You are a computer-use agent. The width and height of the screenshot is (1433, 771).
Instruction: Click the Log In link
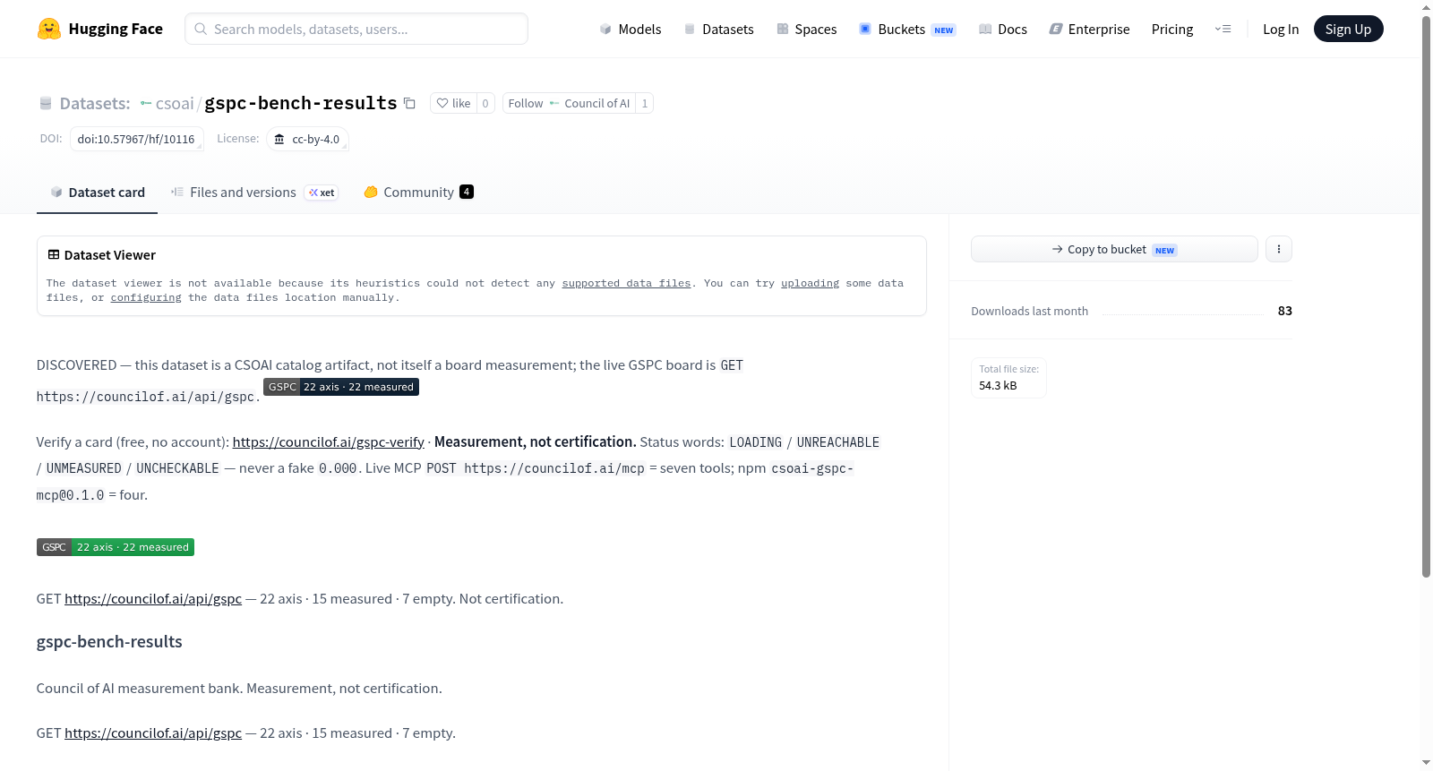pos(1281,29)
